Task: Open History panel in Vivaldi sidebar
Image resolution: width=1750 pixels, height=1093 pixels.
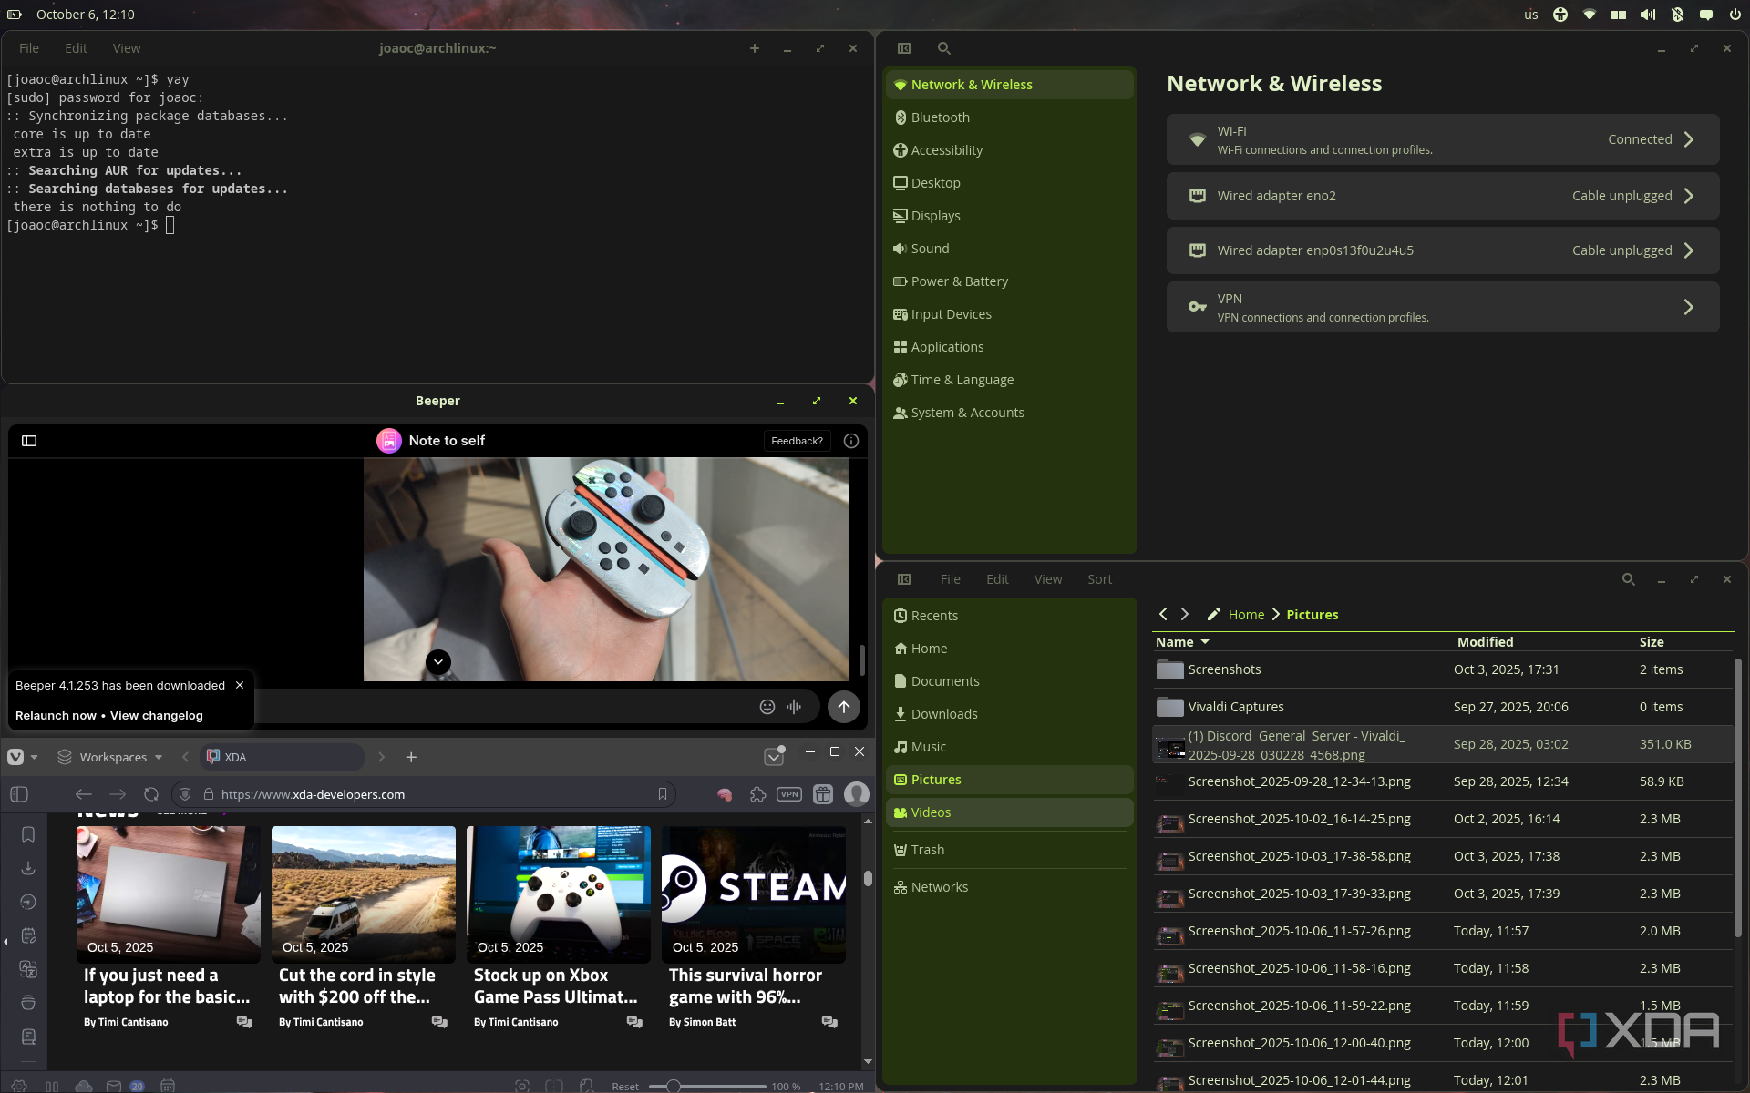Action: (28, 902)
